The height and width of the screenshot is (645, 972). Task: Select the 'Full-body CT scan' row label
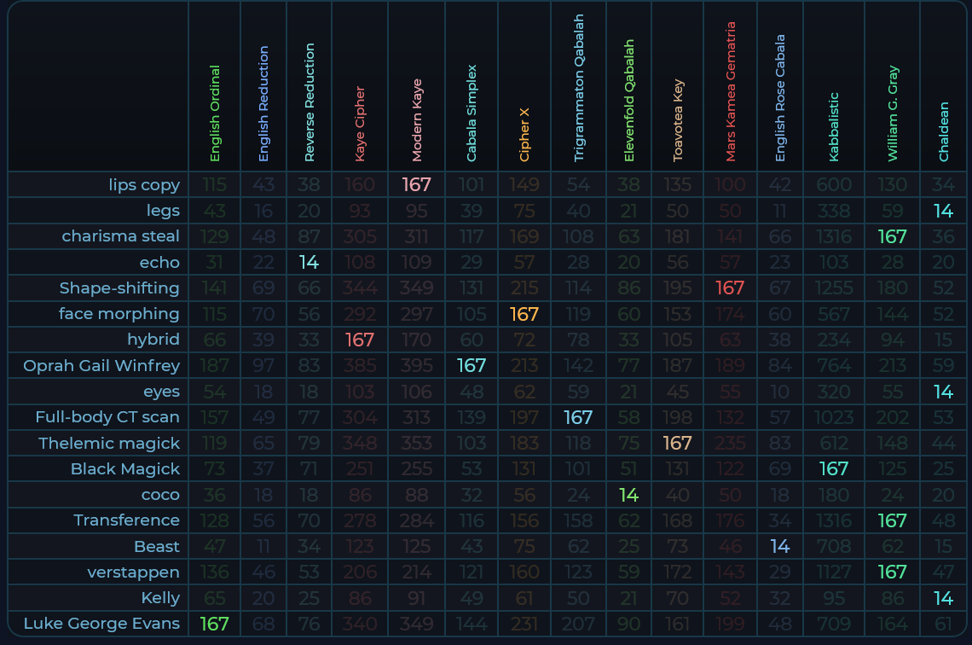point(107,417)
